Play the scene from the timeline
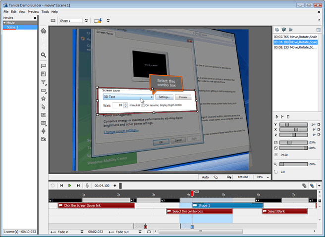Viewport: 325px width, 237px height. [70, 186]
